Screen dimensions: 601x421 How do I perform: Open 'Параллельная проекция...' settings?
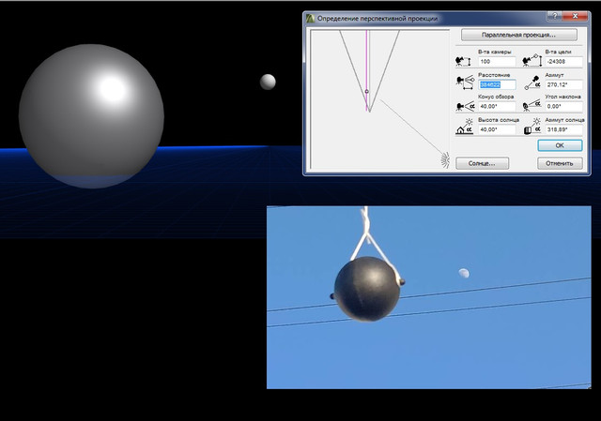tap(519, 35)
